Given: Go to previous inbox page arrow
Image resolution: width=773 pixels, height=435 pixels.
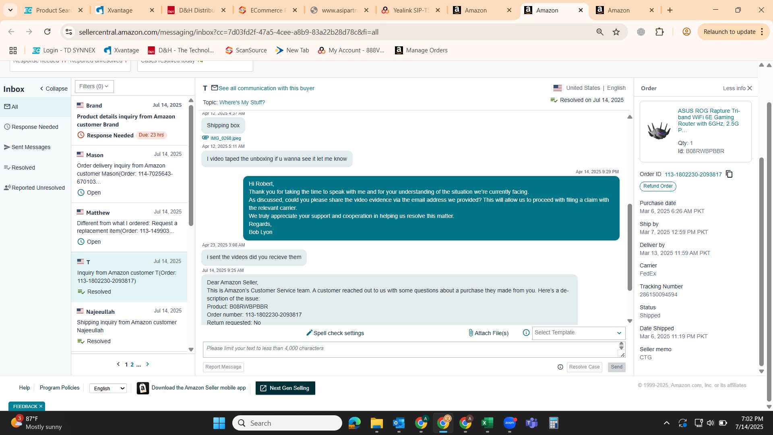Looking at the screenshot, I should (x=118, y=364).
